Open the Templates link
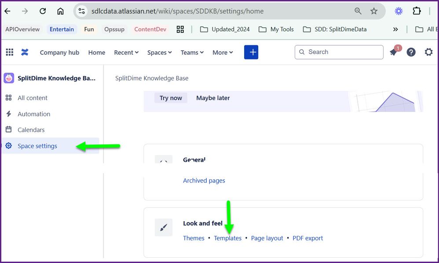 [x=227, y=238]
